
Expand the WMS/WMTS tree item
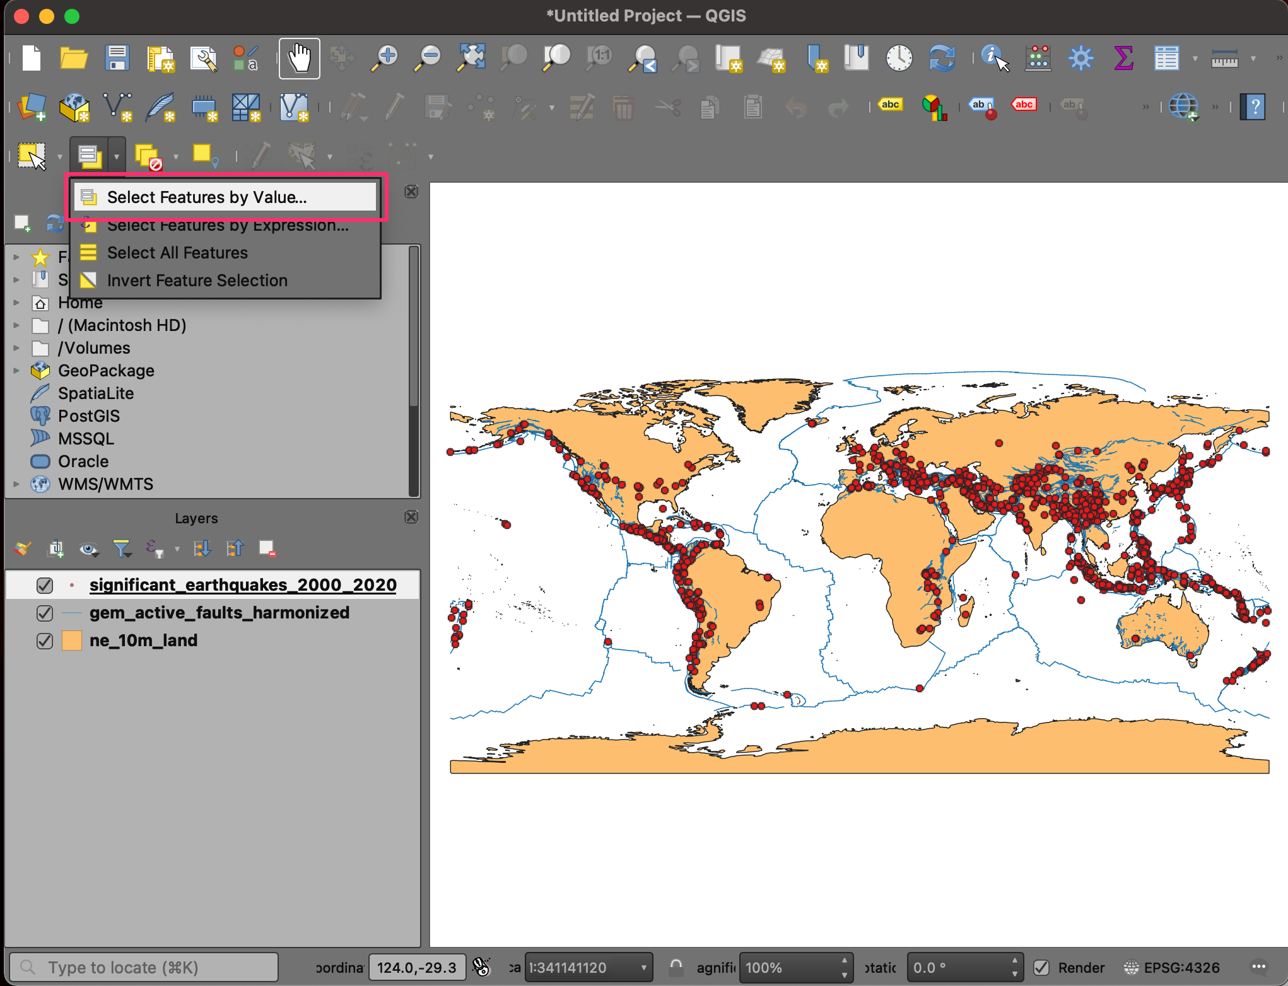click(16, 484)
